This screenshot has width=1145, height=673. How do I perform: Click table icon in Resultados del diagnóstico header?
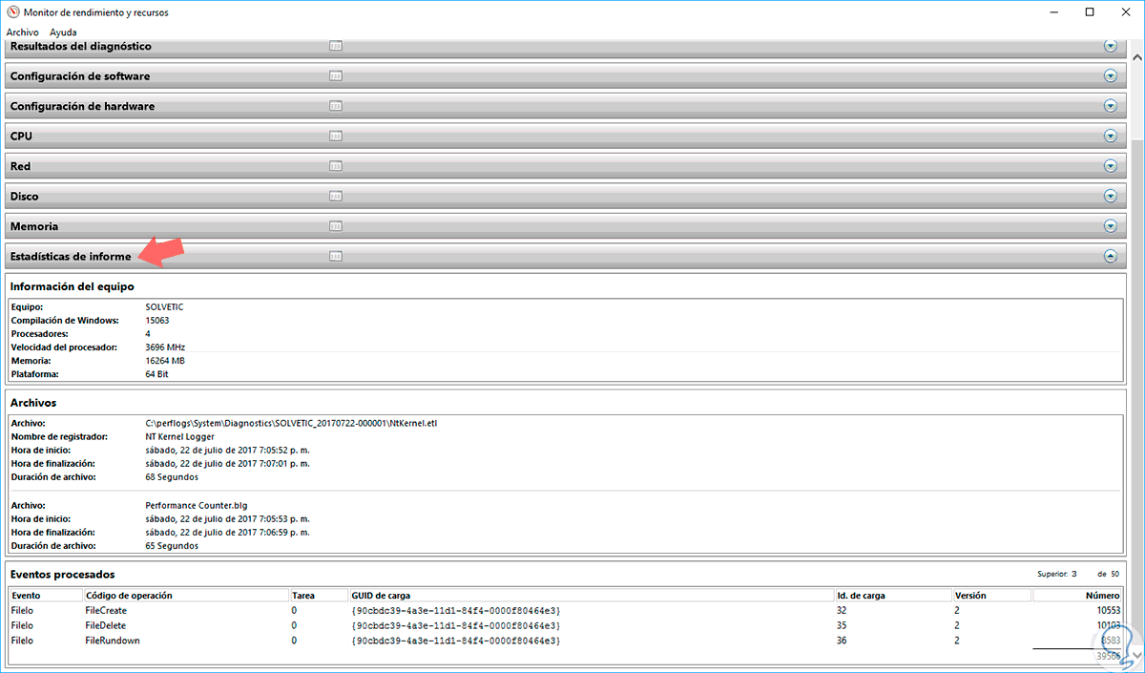tap(335, 46)
